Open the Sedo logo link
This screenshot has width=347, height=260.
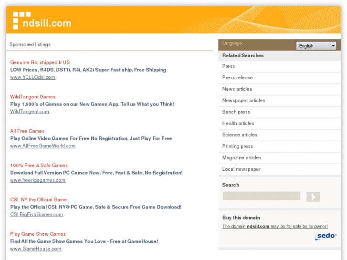pos(326,236)
